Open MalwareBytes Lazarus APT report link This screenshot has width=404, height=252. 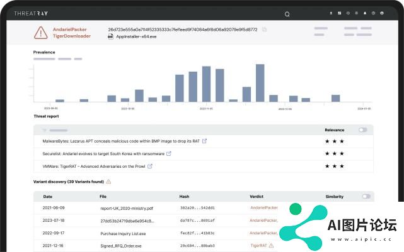tap(121, 141)
